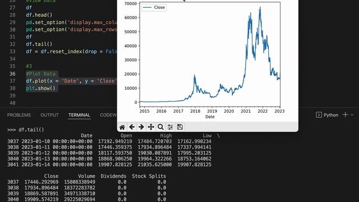The height and width of the screenshot is (202, 359).
Task: Click the date 2023-01-12 row in terminal
Action: [109, 153]
